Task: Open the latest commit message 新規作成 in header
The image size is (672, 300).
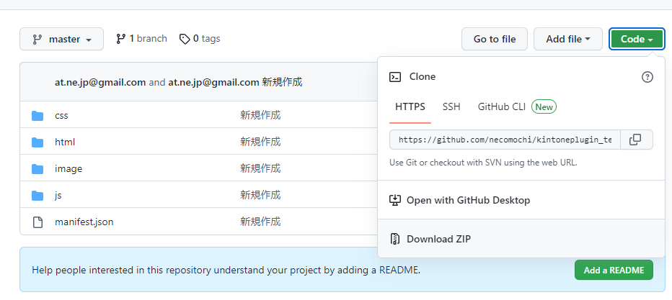Action: (282, 82)
